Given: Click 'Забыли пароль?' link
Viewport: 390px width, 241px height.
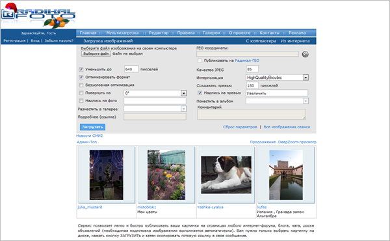Looking at the screenshot, I should (x=59, y=40).
